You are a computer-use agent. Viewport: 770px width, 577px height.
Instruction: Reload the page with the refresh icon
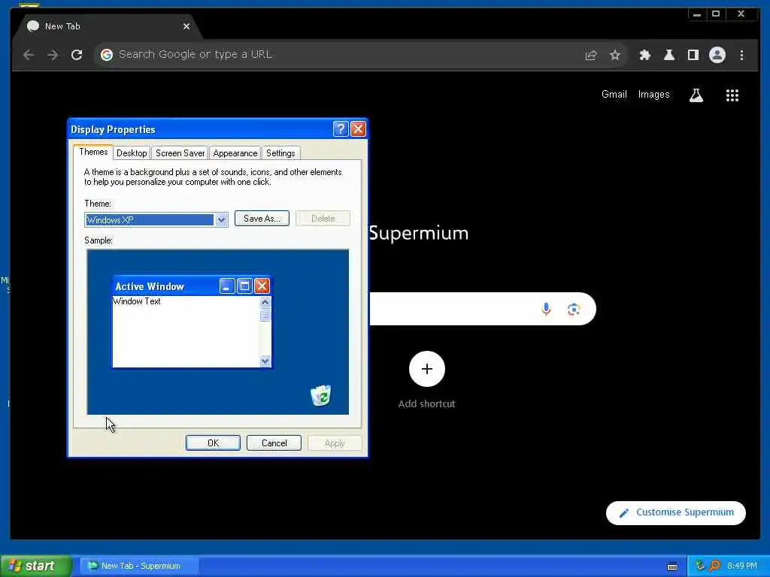point(77,55)
